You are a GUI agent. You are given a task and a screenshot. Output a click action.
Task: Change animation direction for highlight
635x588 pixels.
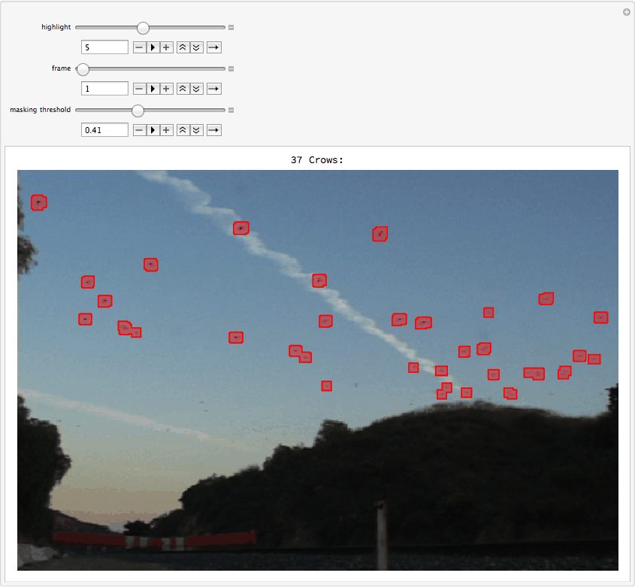tap(213, 47)
